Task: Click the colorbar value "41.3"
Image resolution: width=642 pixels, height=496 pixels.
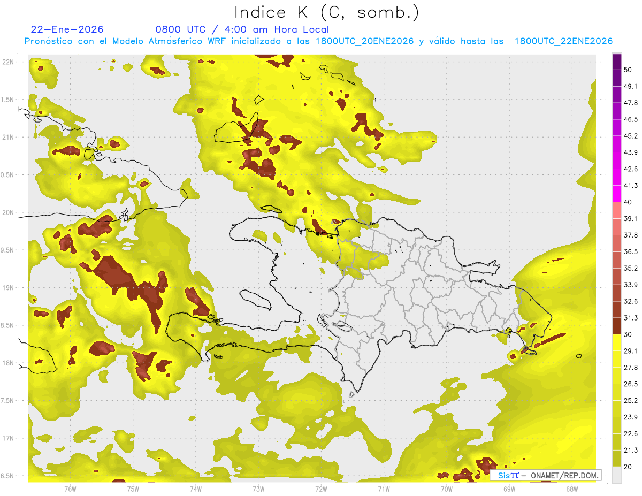Action: pyautogui.click(x=631, y=186)
